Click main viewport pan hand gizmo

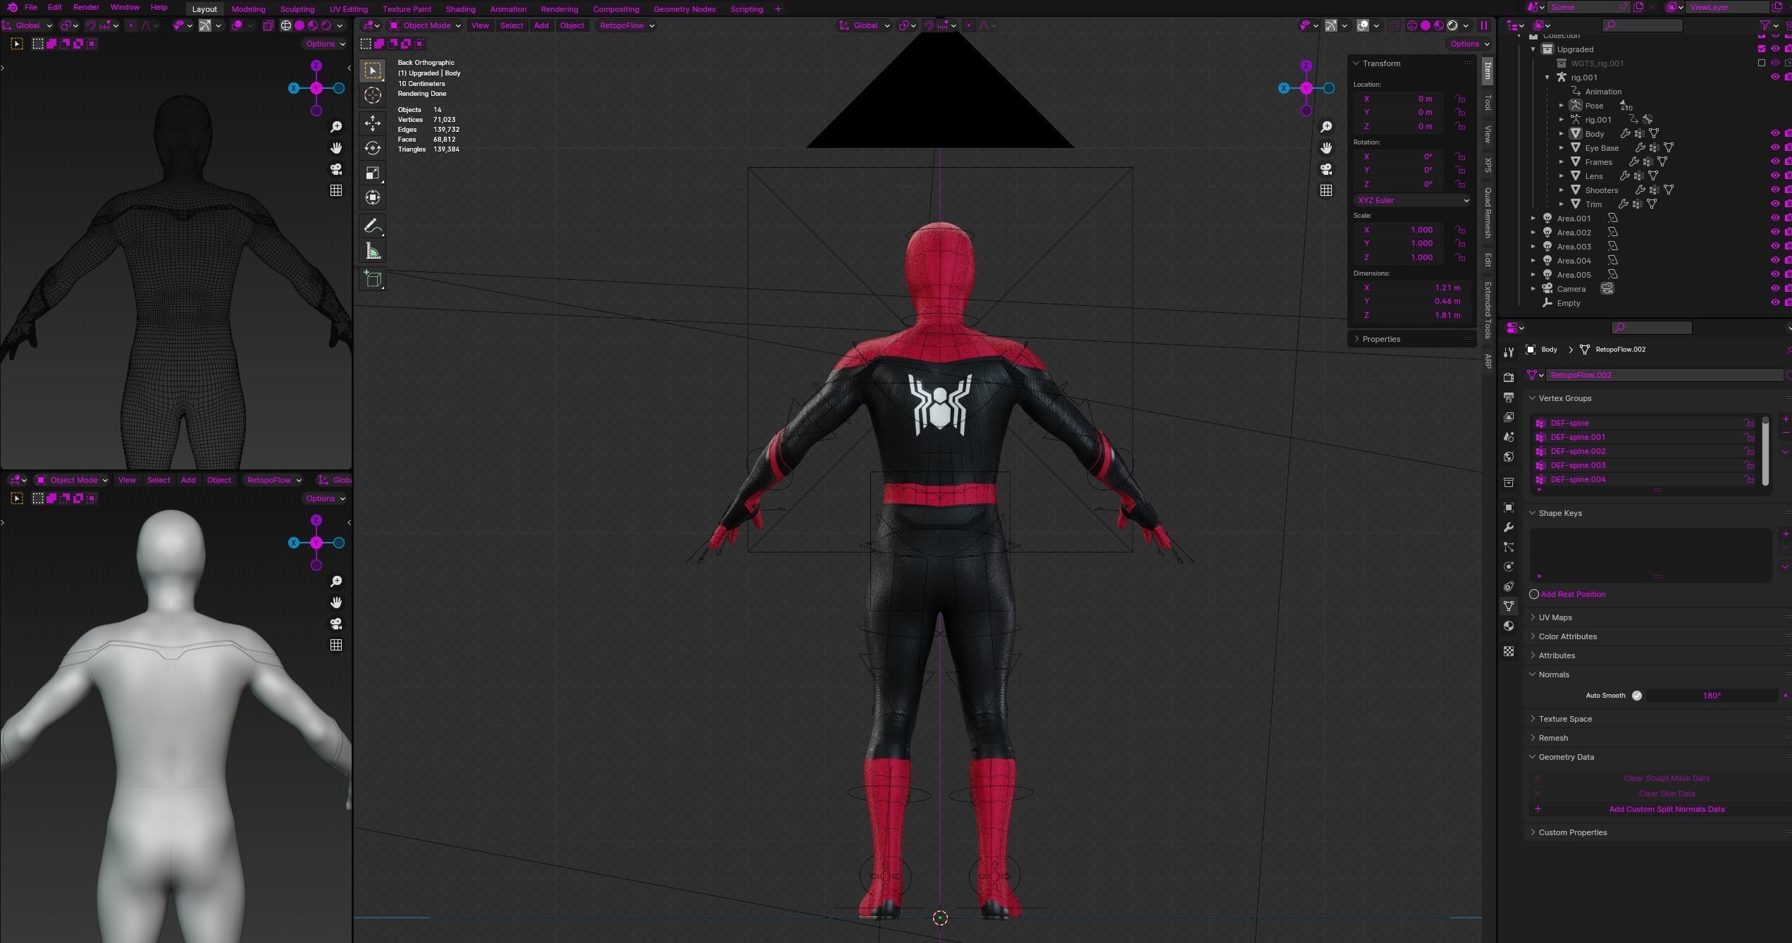(1326, 148)
